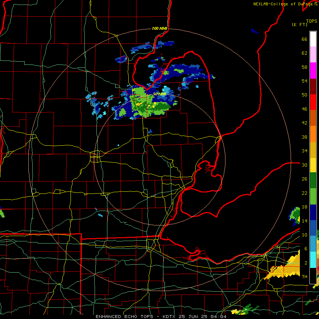Image resolution: width=319 pixels, height=319 pixels.
Task: Click the '66' legend value
Action: pos(304,39)
